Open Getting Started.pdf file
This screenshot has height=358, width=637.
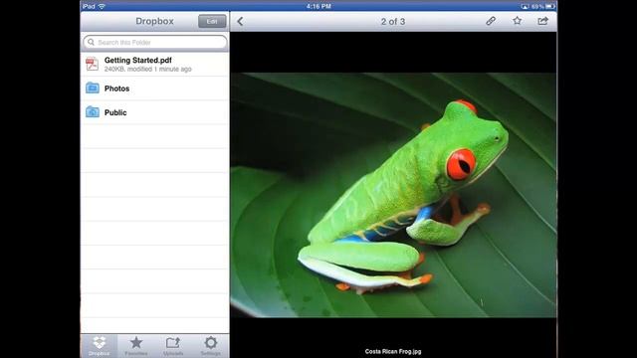[155, 64]
